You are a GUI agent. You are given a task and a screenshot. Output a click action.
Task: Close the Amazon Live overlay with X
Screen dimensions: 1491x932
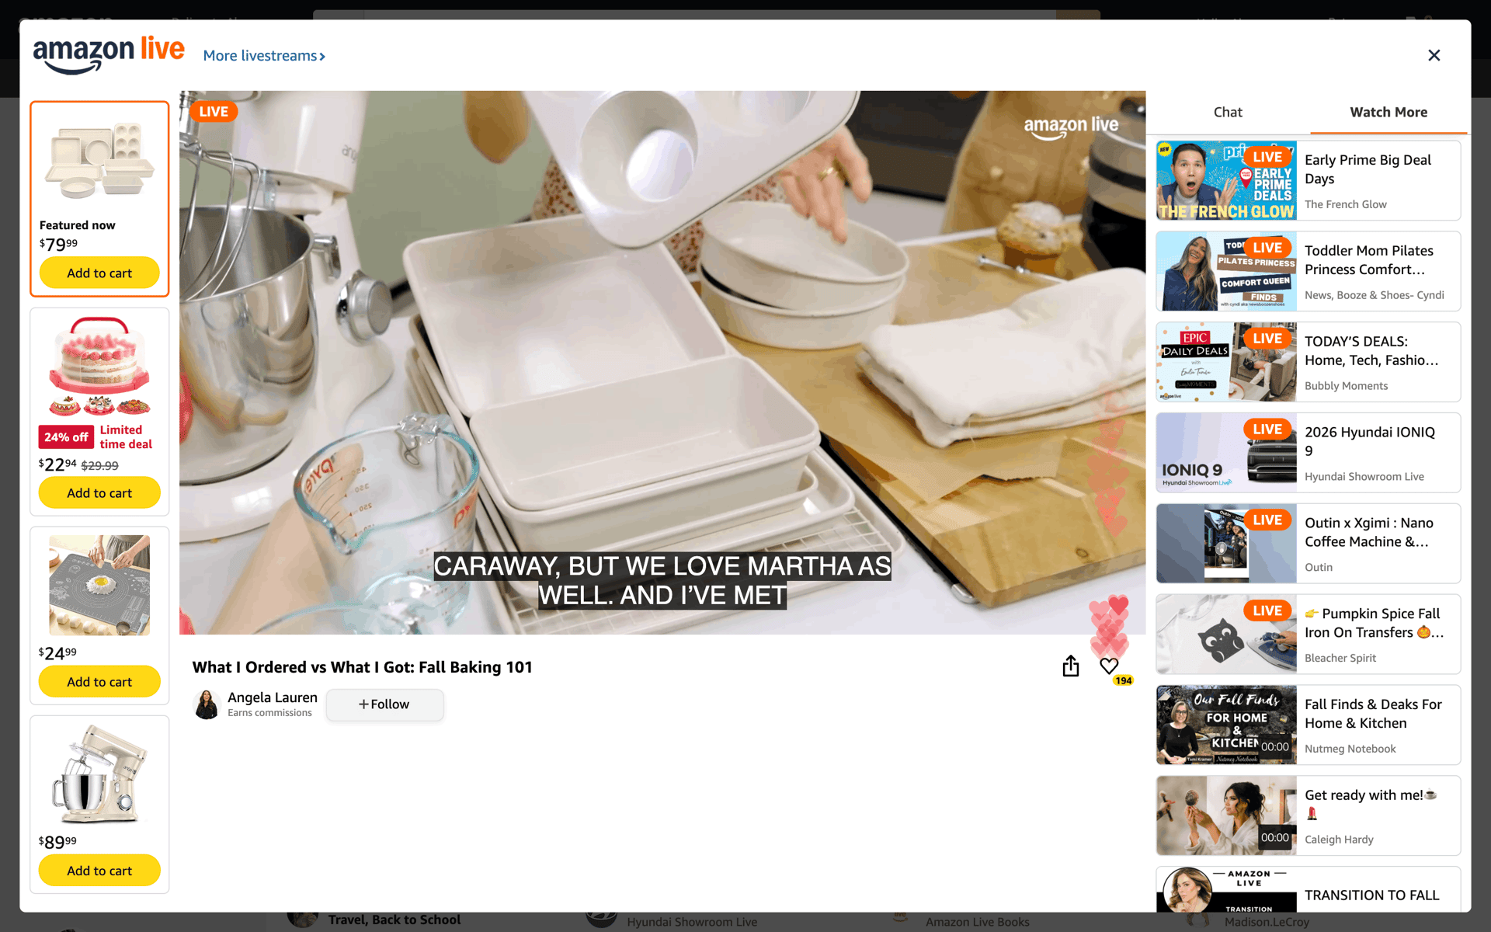tap(1434, 55)
